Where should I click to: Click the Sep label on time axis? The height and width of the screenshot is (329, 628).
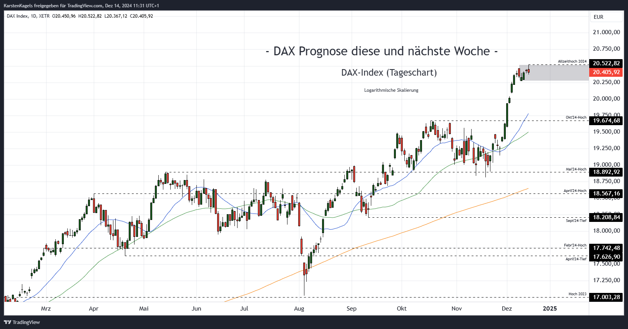[x=351, y=309]
